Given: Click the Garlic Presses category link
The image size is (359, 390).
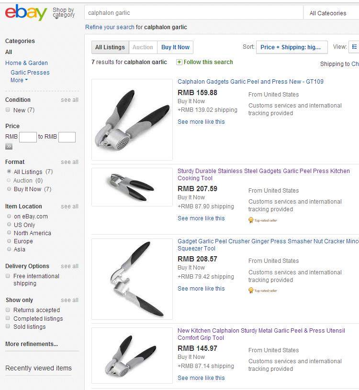Looking at the screenshot, I should pos(30,73).
